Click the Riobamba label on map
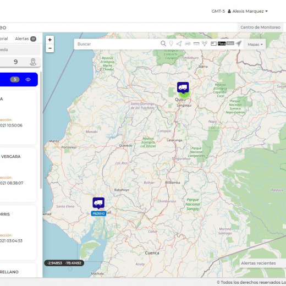286x286 pixels. pyautogui.click(x=172, y=183)
